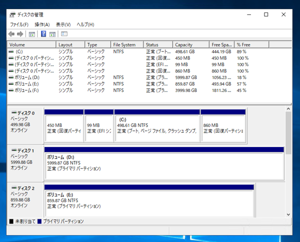Click the 45 % free cell
Screen dimensions: 300x242
(241, 90)
